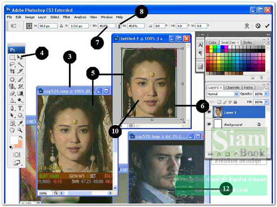This screenshot has height=207, width=277.
Task: Reset default foreground and background colors
Action: 11,147
